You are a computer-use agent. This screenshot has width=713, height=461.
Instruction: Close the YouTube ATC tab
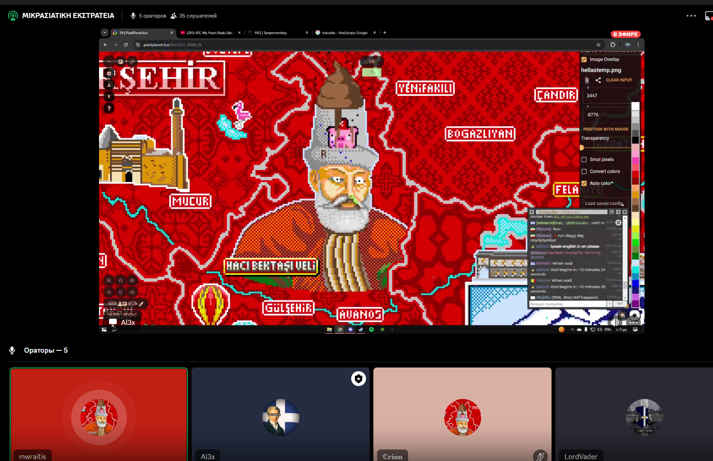coord(239,33)
